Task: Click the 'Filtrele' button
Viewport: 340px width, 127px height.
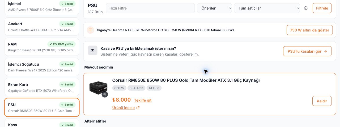Action: pos(322,8)
